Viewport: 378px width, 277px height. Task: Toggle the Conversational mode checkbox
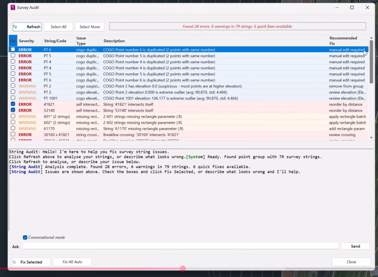(x=25, y=238)
